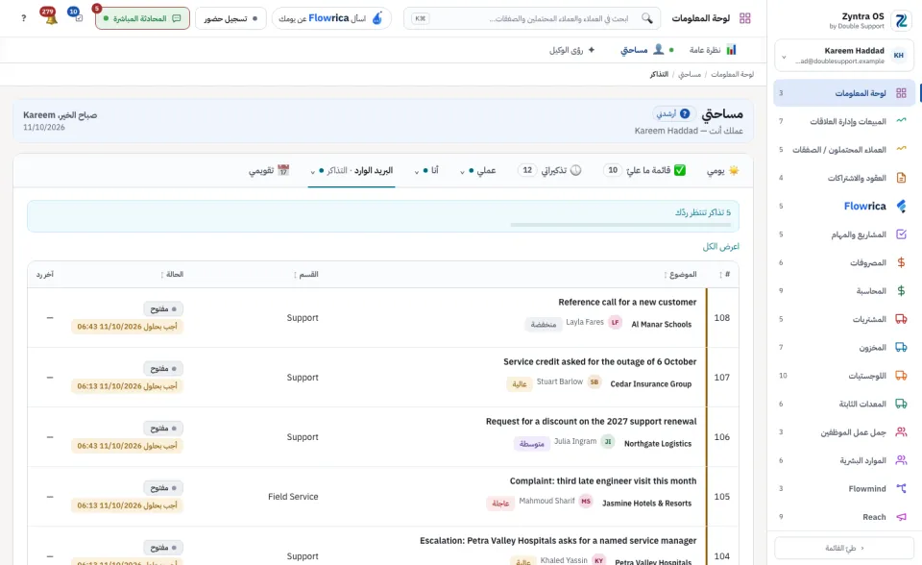Viewport: 922px width, 565px height.
Task: Open Employee workloads people icon
Action: tap(901, 431)
